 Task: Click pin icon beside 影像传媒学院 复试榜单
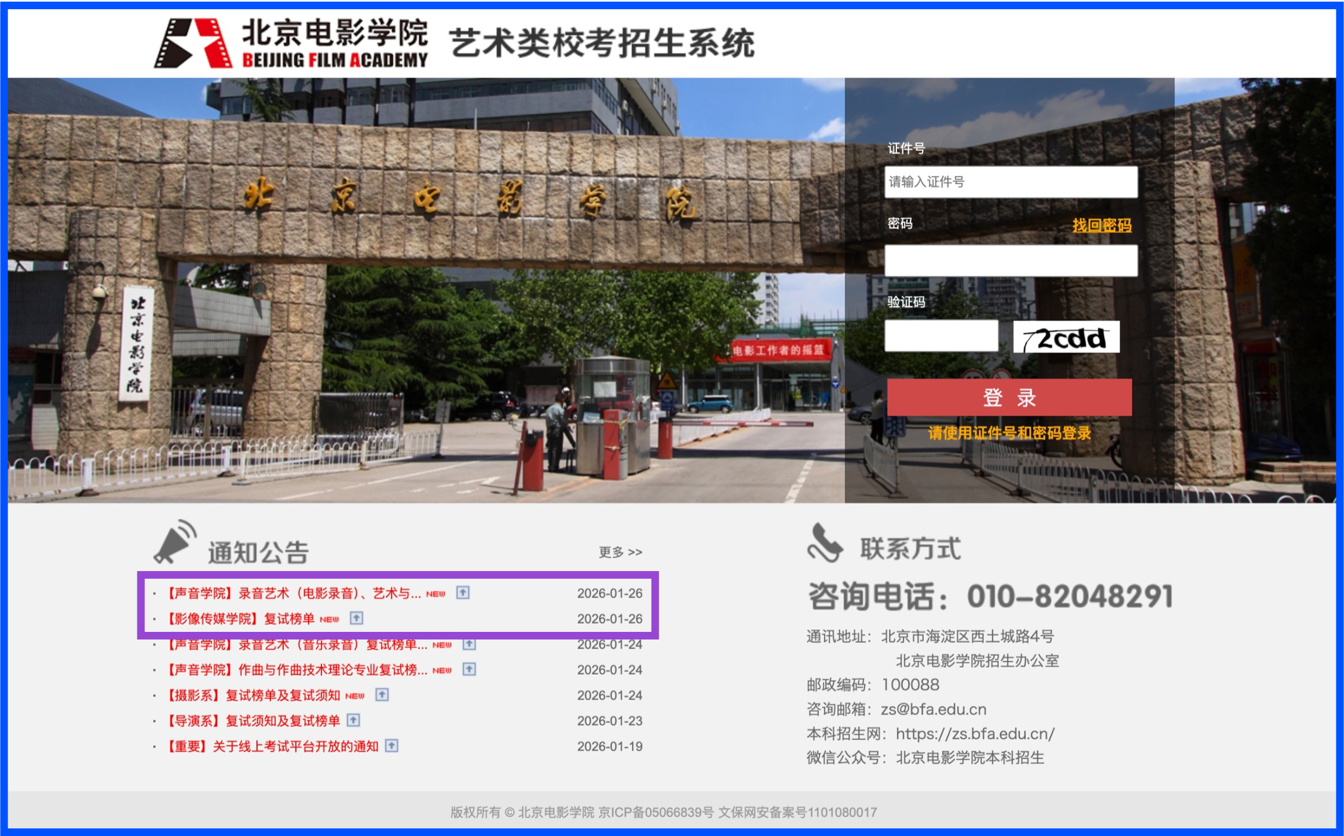coord(357,618)
